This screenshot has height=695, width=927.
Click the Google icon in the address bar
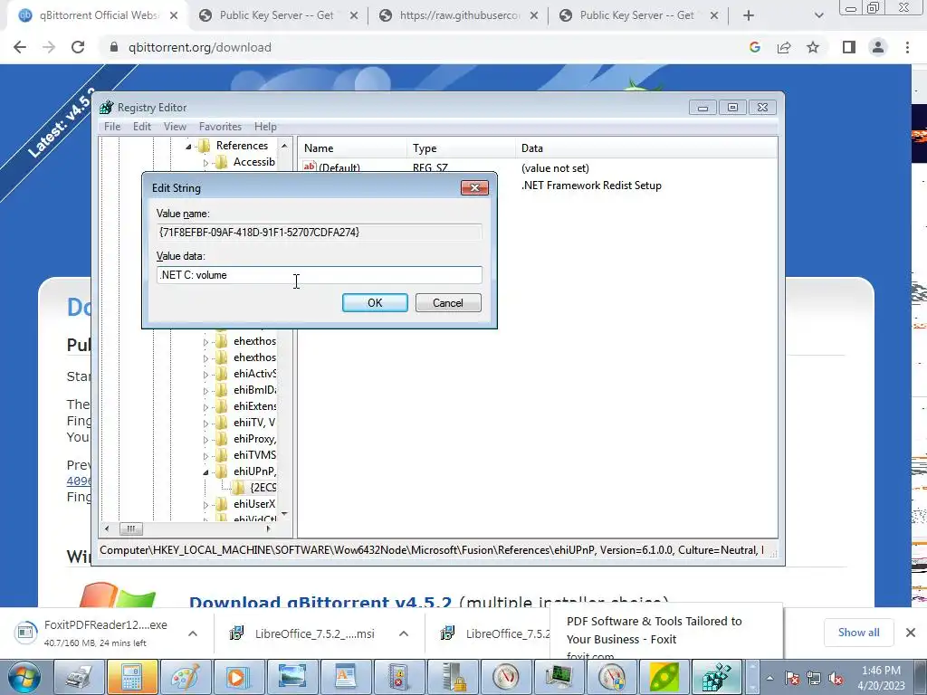tap(754, 47)
